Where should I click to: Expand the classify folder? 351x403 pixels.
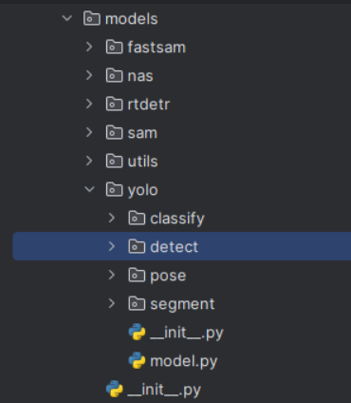tap(112, 218)
